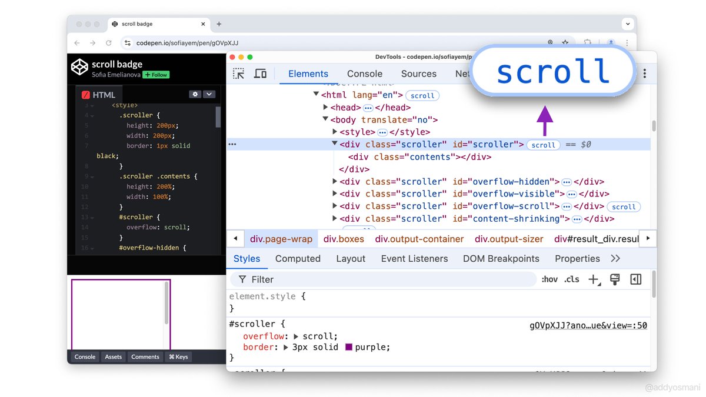Collapse the body translate="no" node
The height and width of the screenshot is (397, 706).
coord(325,119)
